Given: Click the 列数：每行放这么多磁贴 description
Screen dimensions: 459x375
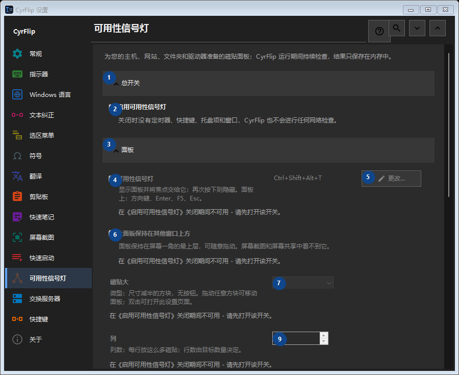Looking at the screenshot, I should [x=176, y=350].
